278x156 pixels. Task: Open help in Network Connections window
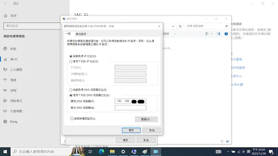pyautogui.click(x=226, y=34)
